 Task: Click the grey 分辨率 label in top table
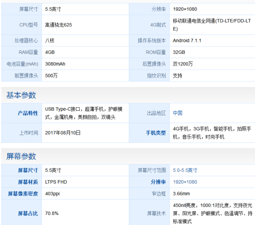pyautogui.click(x=159, y=9)
